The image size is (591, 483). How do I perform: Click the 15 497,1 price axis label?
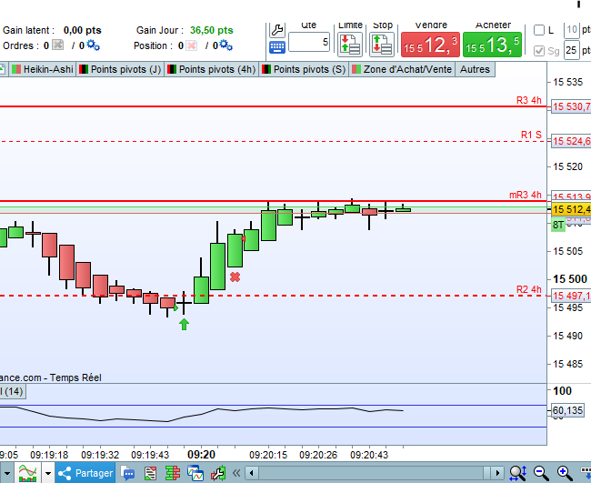(x=571, y=296)
